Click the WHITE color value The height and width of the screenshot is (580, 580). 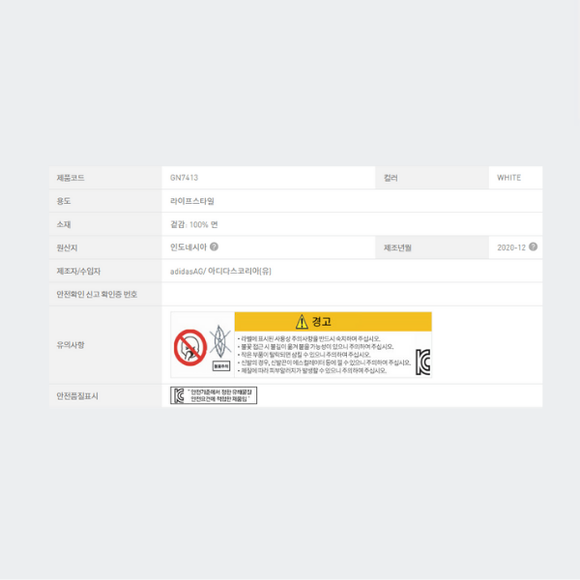pos(508,178)
